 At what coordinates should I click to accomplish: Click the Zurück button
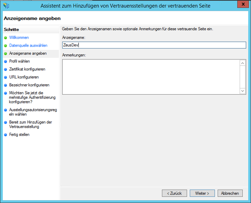(175, 193)
